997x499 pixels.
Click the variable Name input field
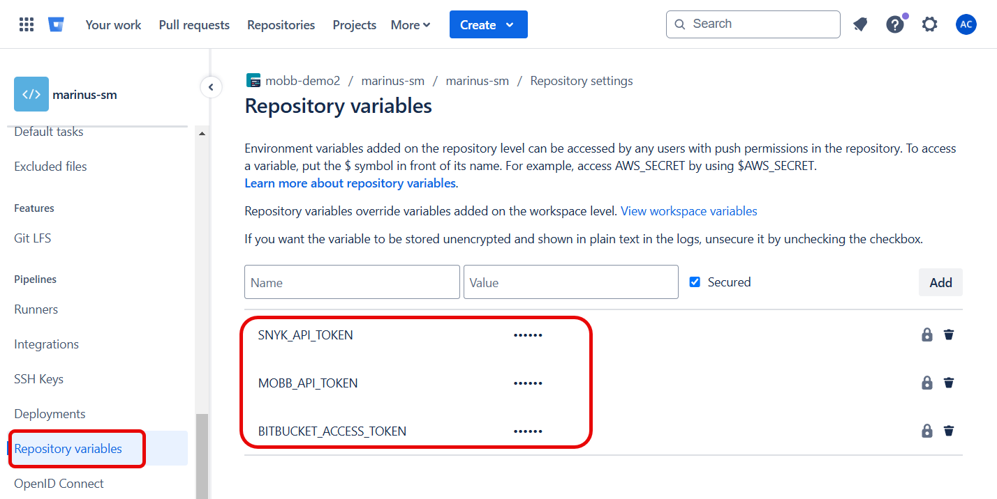pyautogui.click(x=352, y=282)
